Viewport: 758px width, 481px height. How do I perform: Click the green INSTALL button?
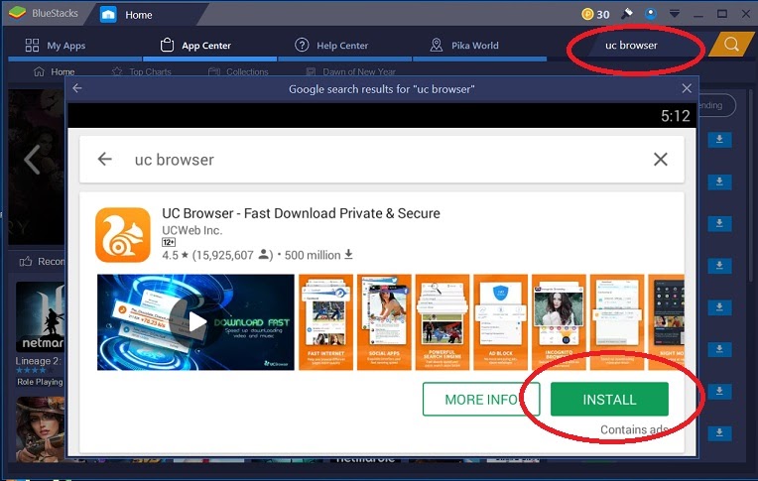(x=609, y=400)
